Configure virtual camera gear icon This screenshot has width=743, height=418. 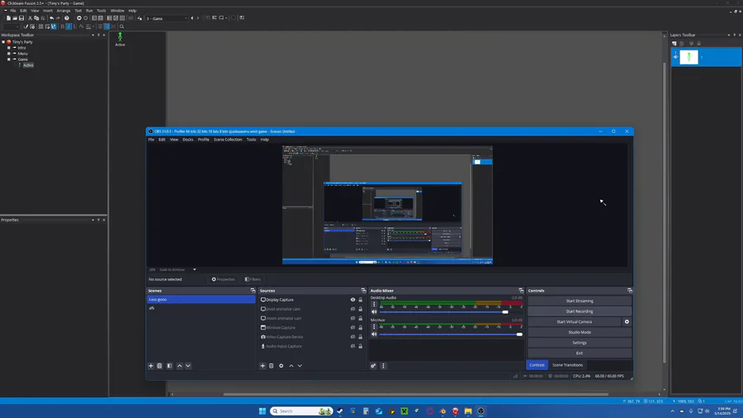tap(627, 322)
